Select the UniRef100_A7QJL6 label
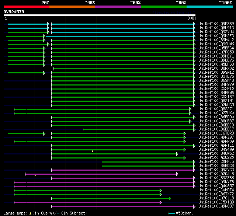The height and width of the screenshot is (216, 236). [x=216, y=174]
